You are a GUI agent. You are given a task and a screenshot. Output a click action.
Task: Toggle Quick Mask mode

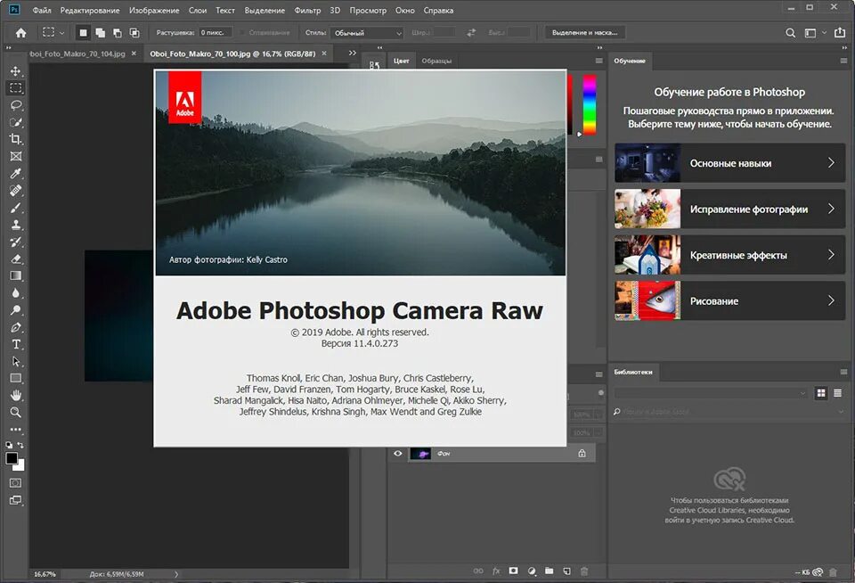[16, 482]
